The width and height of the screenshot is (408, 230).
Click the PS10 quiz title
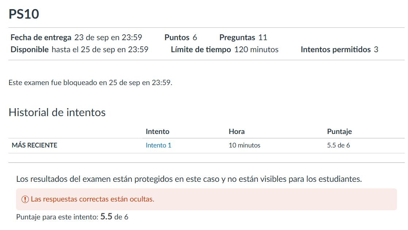(24, 14)
